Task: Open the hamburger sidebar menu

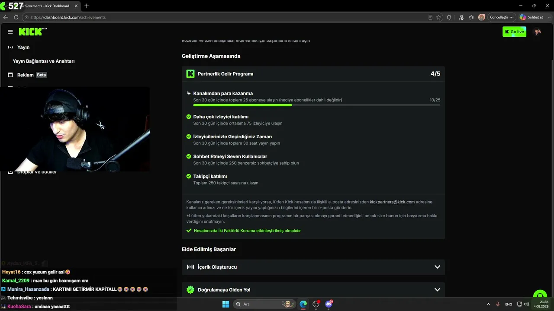Action: [10, 32]
